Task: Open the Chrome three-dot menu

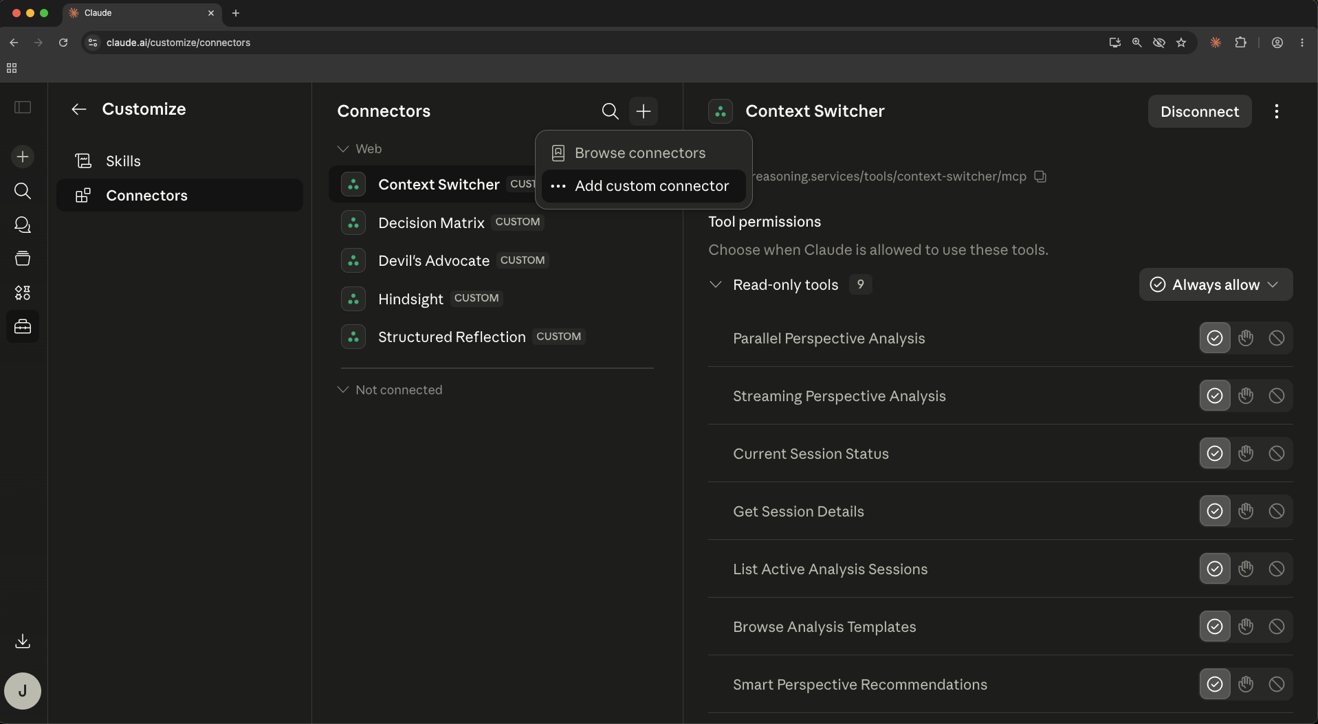Action: pyautogui.click(x=1302, y=43)
